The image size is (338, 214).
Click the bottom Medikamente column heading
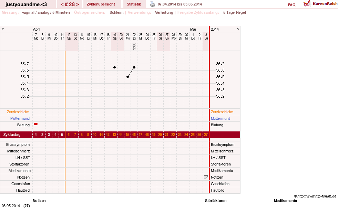coord(285,201)
